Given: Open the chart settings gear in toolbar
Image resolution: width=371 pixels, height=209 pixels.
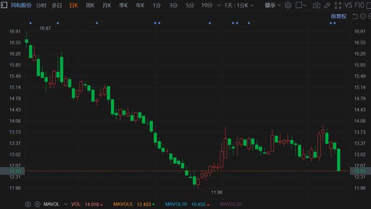Looking at the screenshot, I should click(x=288, y=5).
